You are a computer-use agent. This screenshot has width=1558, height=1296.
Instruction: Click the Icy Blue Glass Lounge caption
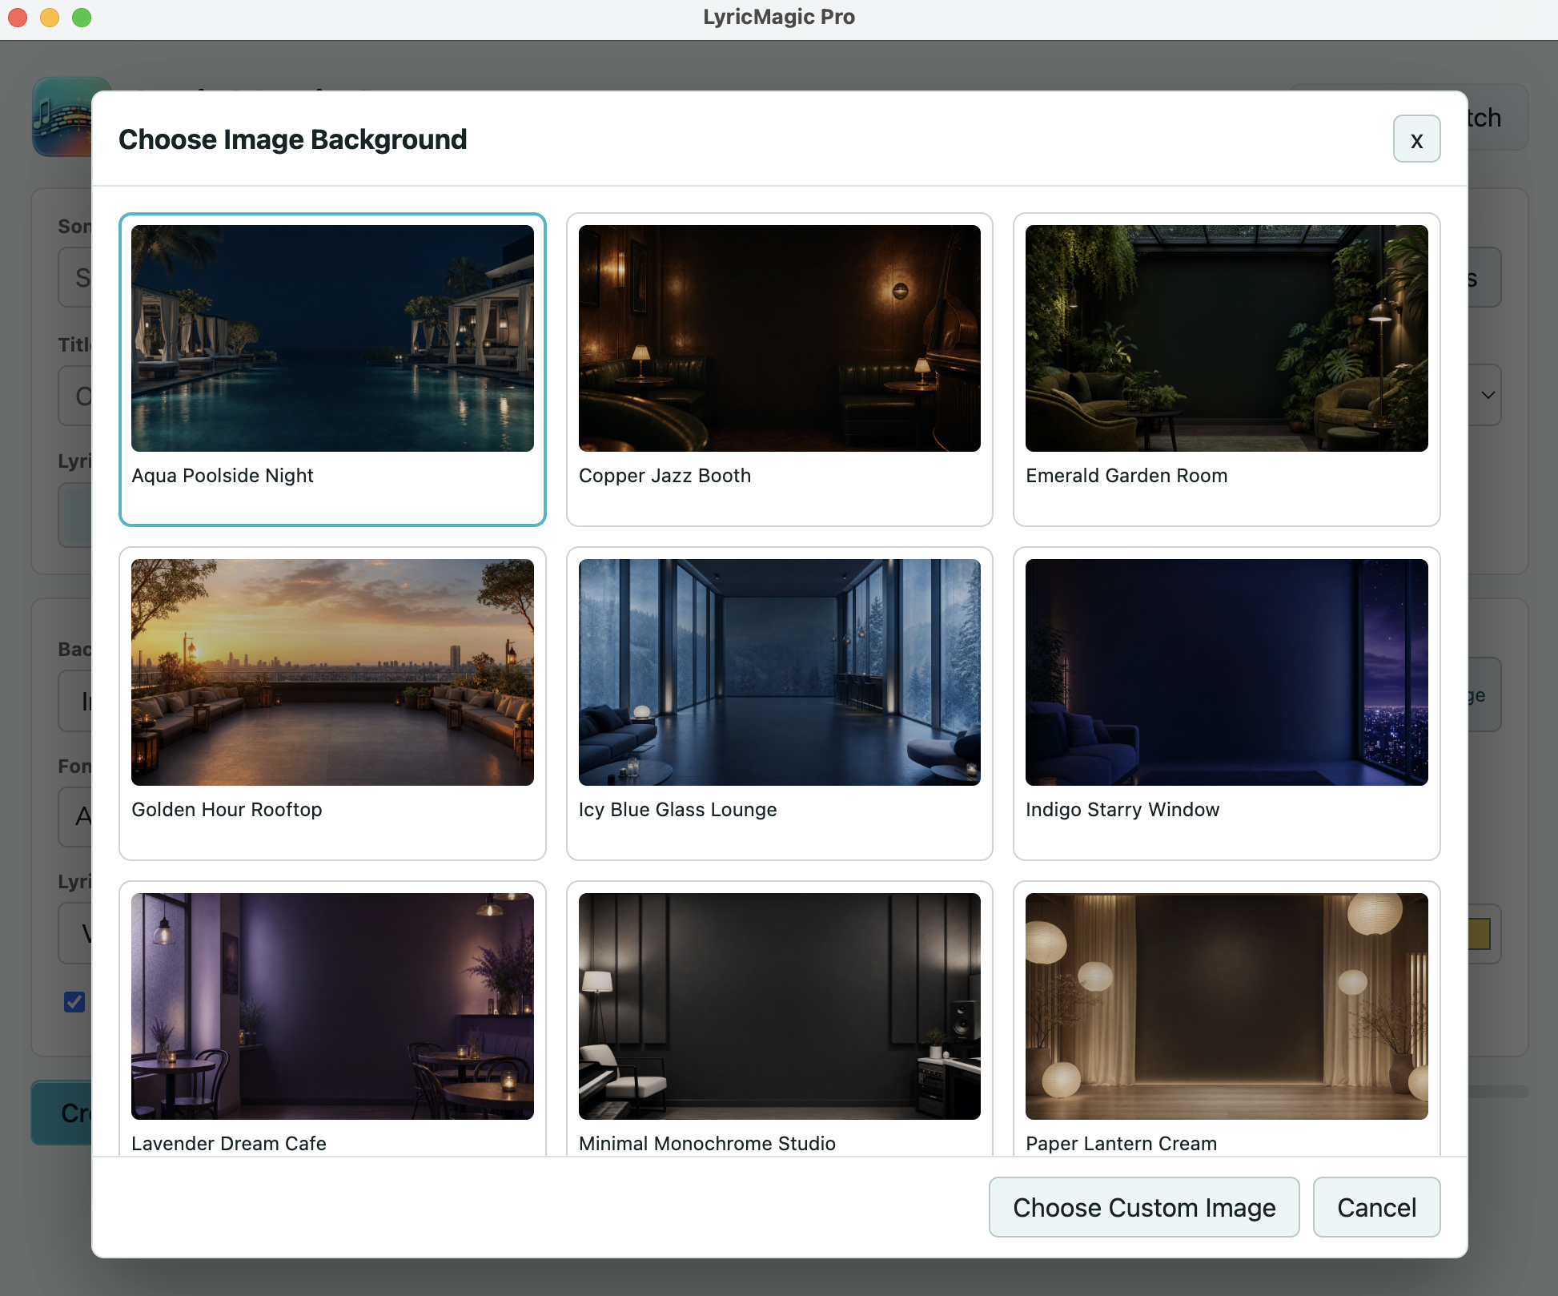[x=677, y=810]
